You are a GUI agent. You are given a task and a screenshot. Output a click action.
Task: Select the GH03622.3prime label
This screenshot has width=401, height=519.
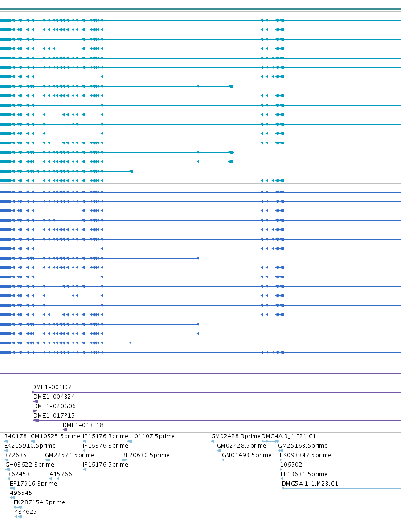point(29,465)
